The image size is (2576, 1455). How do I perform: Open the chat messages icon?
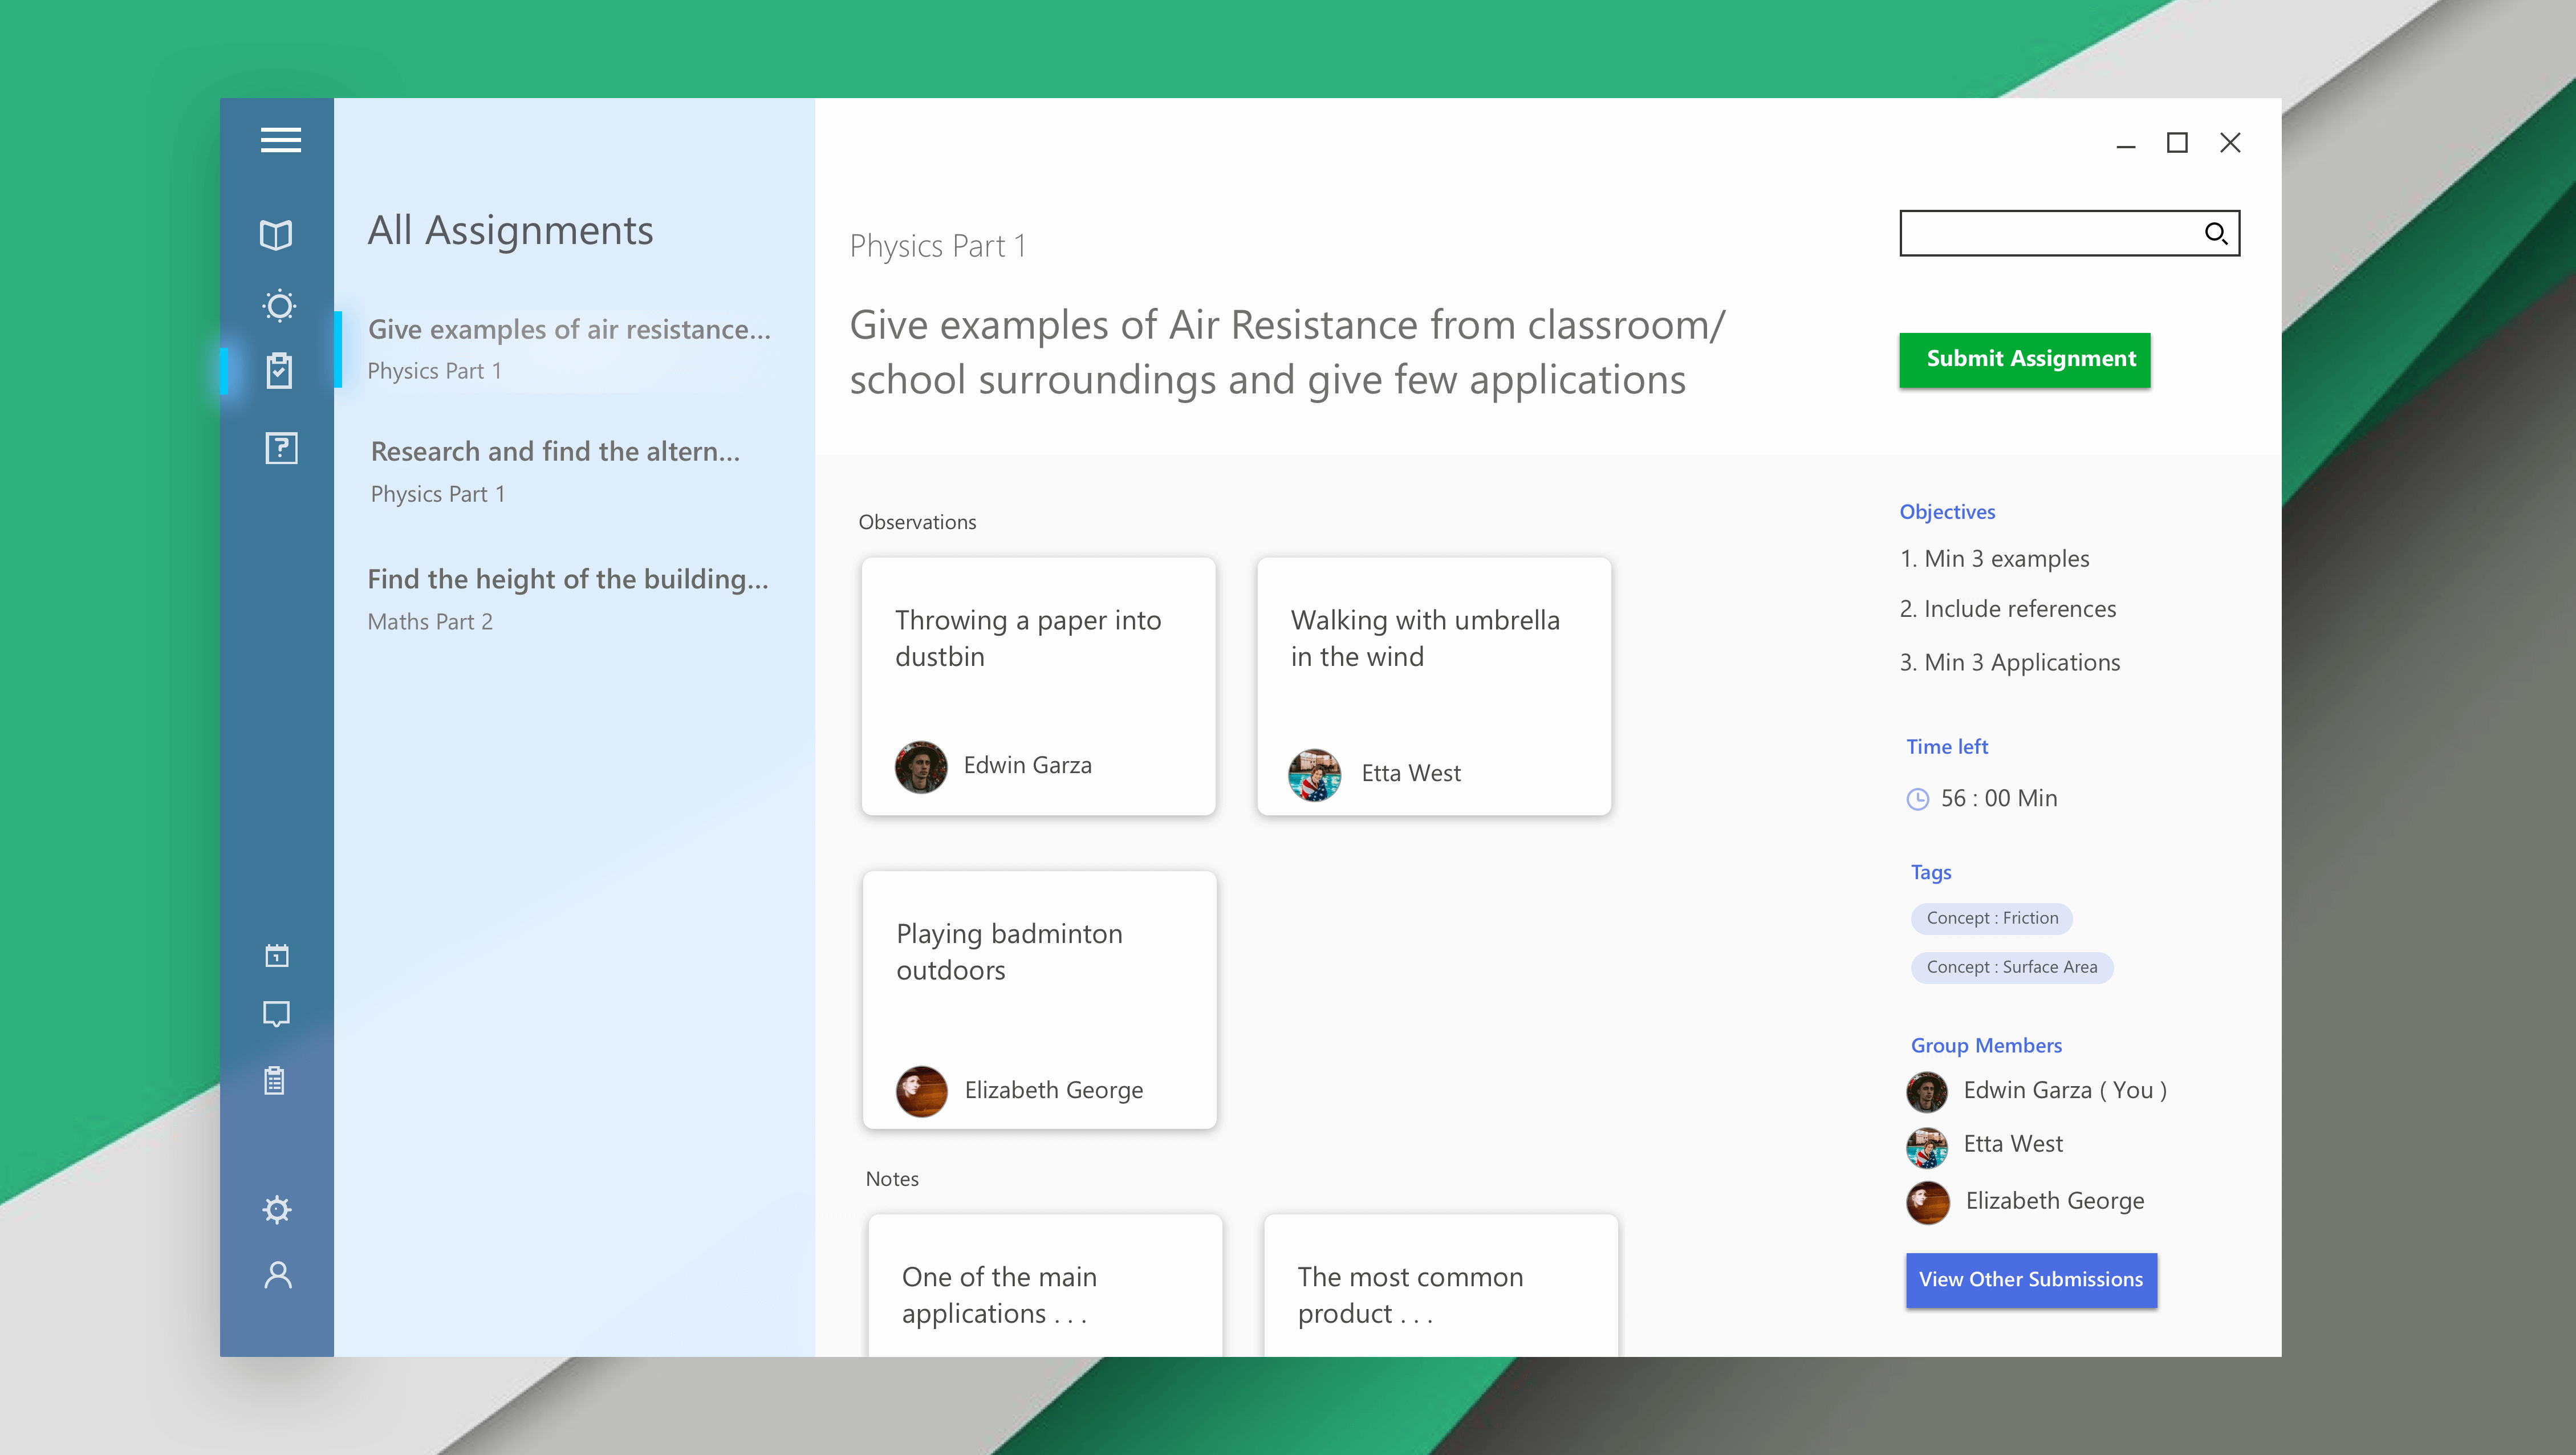[276, 1014]
